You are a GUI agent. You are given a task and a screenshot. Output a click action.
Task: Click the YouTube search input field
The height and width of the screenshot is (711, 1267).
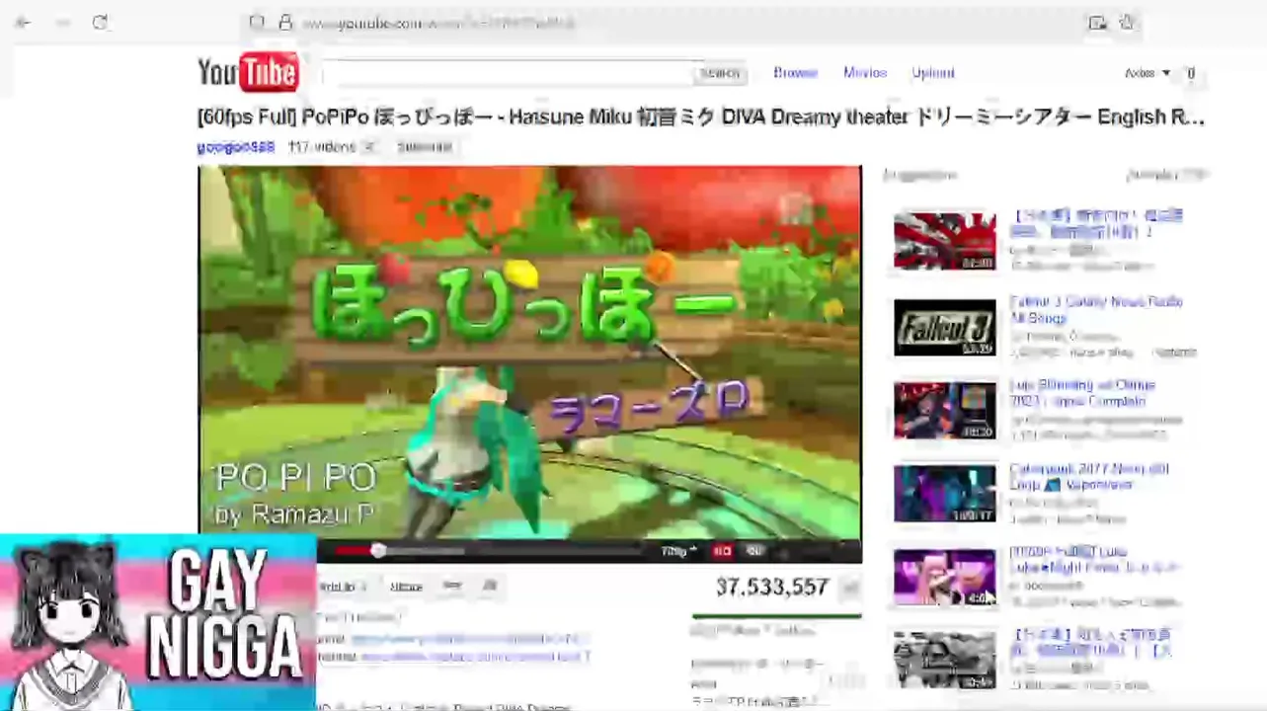pos(508,73)
